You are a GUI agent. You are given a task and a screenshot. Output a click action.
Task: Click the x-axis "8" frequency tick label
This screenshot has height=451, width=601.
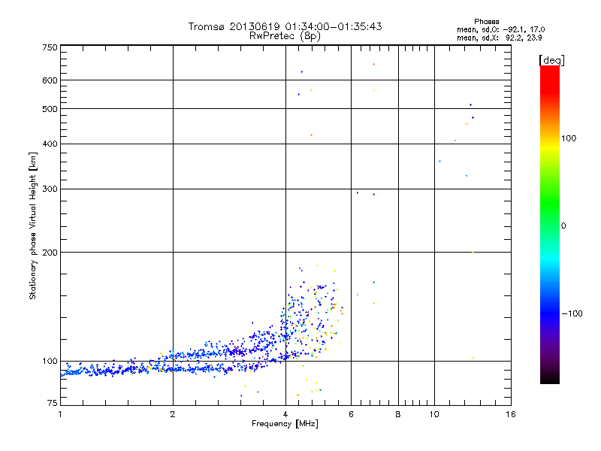[398, 414]
